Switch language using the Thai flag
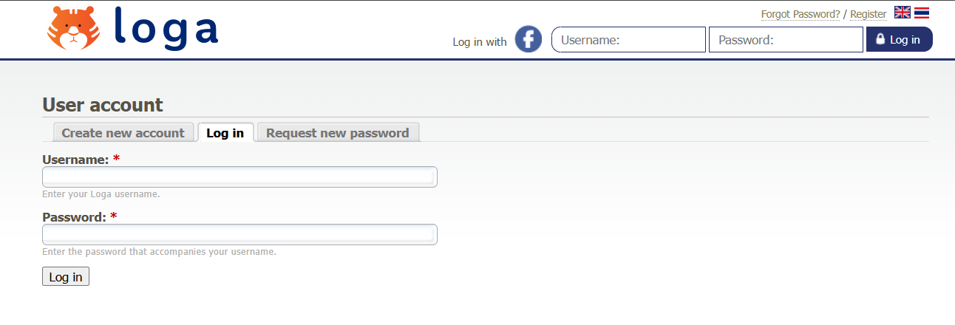This screenshot has width=955, height=325. (x=921, y=13)
